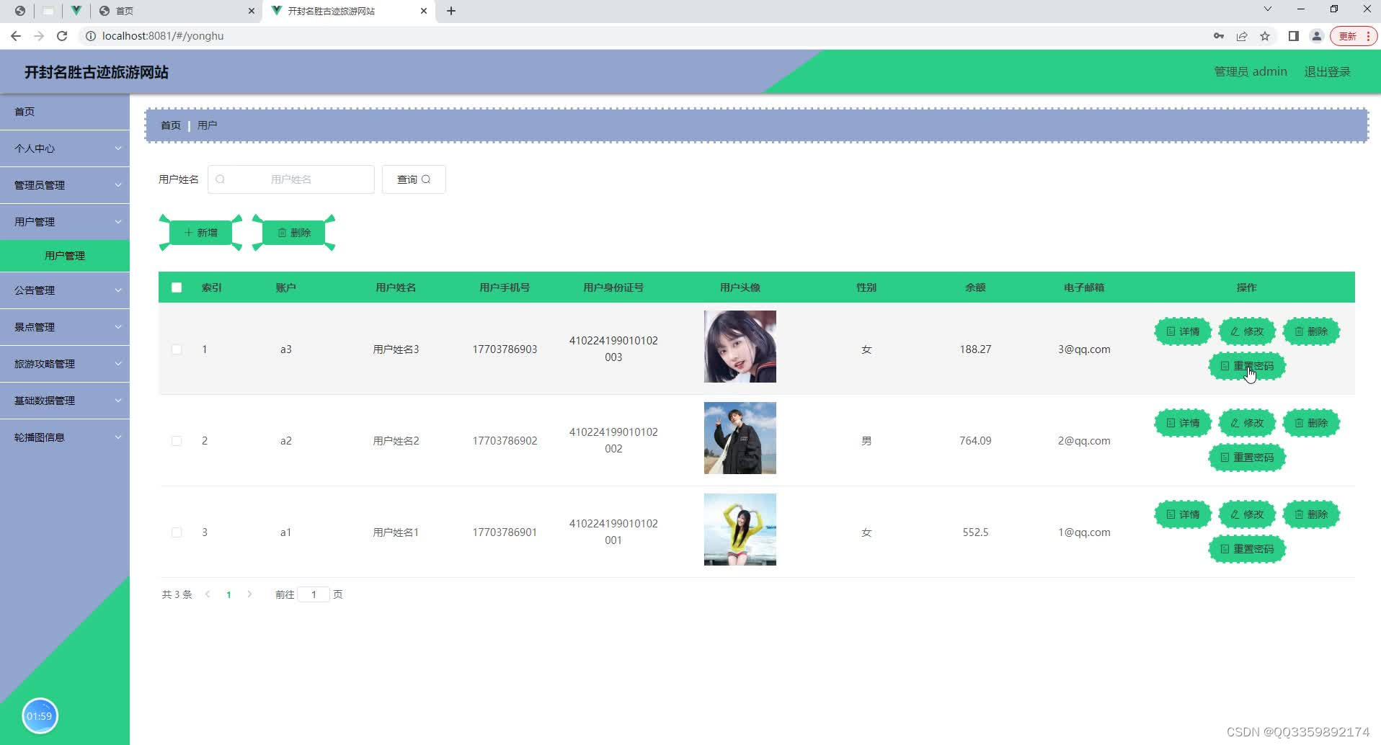This screenshot has height=745, width=1381.
Task: Click 删除 for user a3
Action: point(1311,331)
